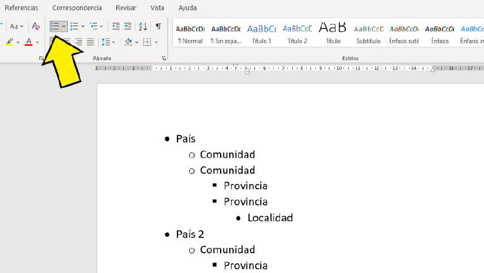Click the numbered list button
The width and height of the screenshot is (484, 273).
point(74,26)
